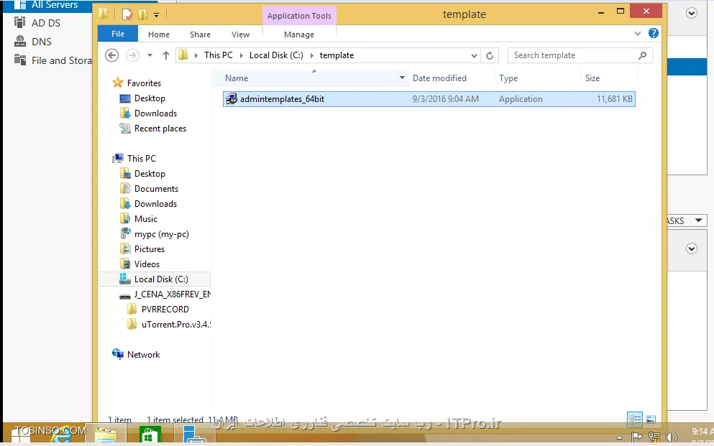Open the Share ribbon tab
Image resolution: width=714 pixels, height=446 pixels.
(200, 34)
